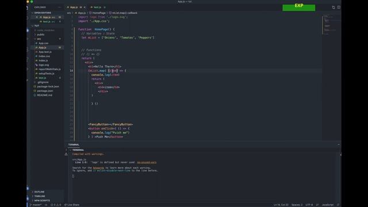This screenshot has width=368, height=207.
Task: Change language mode via JavaScript status item
Action: (327, 205)
